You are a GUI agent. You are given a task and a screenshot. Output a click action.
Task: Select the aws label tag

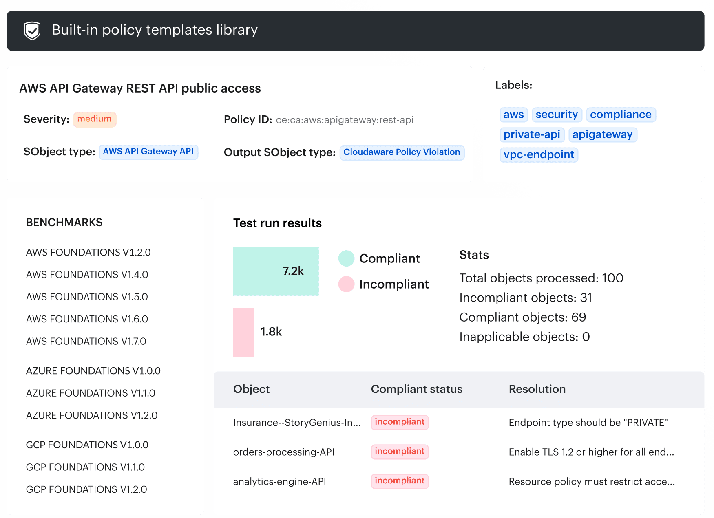(514, 115)
